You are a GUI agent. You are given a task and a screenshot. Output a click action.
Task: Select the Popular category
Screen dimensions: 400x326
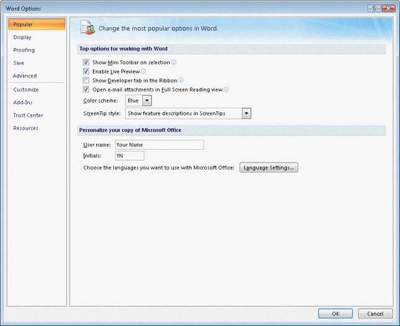(x=37, y=25)
